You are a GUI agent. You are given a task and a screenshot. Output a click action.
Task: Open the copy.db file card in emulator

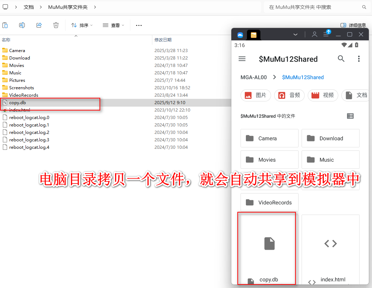coord(270,249)
